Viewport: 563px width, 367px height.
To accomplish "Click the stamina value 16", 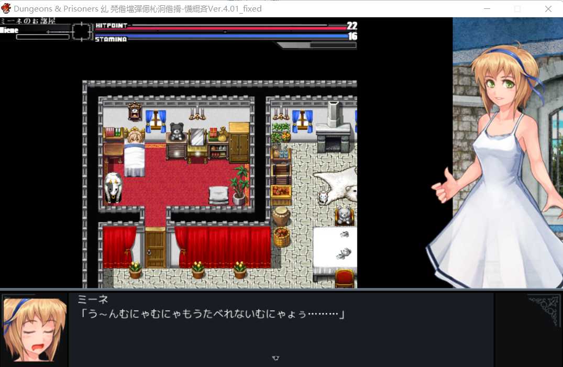I will point(352,36).
